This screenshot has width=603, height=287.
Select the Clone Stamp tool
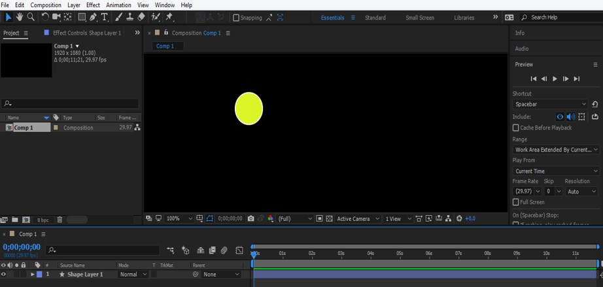[x=130, y=17]
